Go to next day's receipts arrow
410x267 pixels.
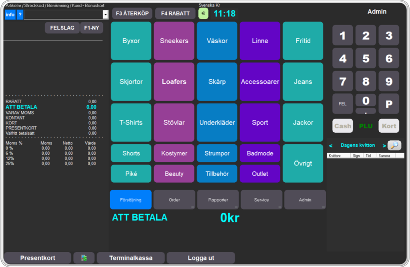pyautogui.click(x=384, y=145)
